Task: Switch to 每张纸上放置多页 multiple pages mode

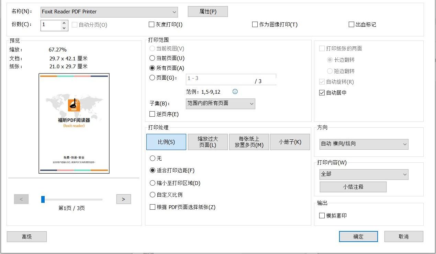Action: 249,142
